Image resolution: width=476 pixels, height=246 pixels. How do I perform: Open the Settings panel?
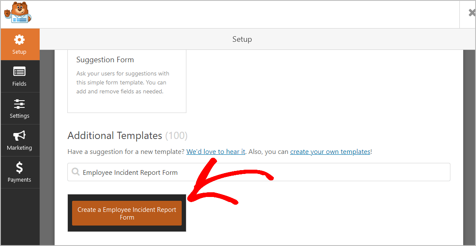(x=20, y=108)
